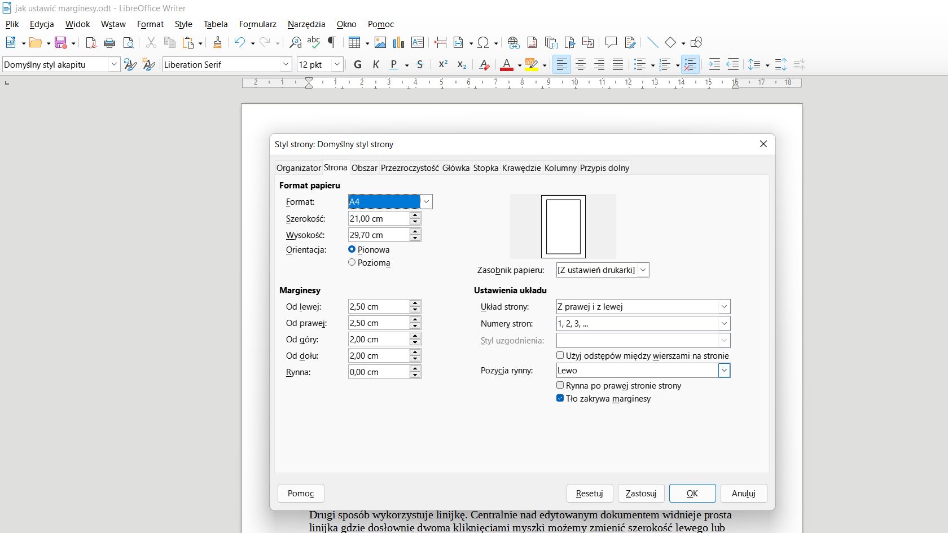Insert a text box
The height and width of the screenshot is (533, 948).
(417, 42)
